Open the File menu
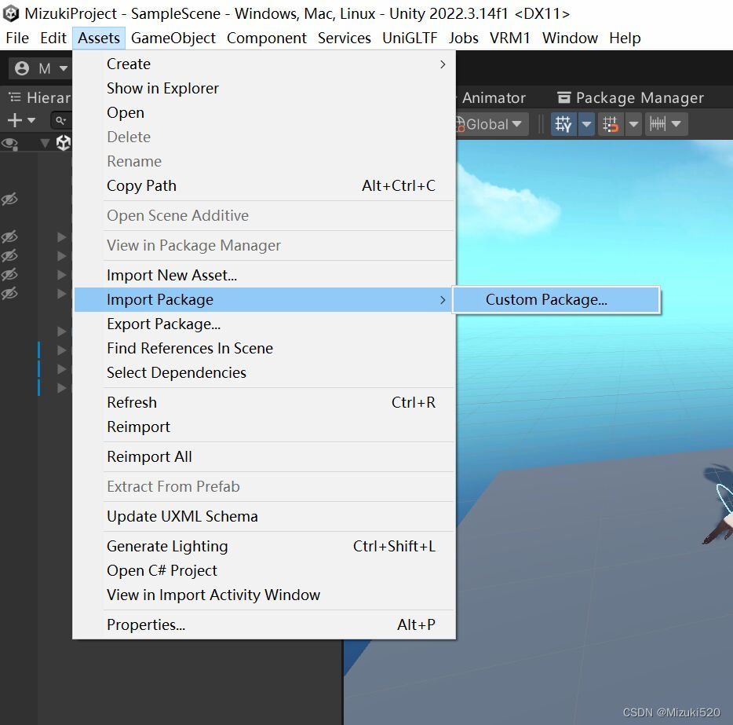The height and width of the screenshot is (725, 733). tap(17, 38)
